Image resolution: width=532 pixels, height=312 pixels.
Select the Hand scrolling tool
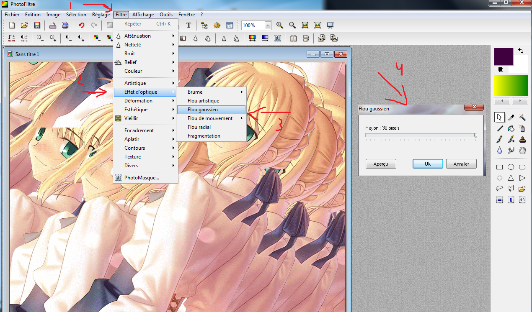(522, 150)
